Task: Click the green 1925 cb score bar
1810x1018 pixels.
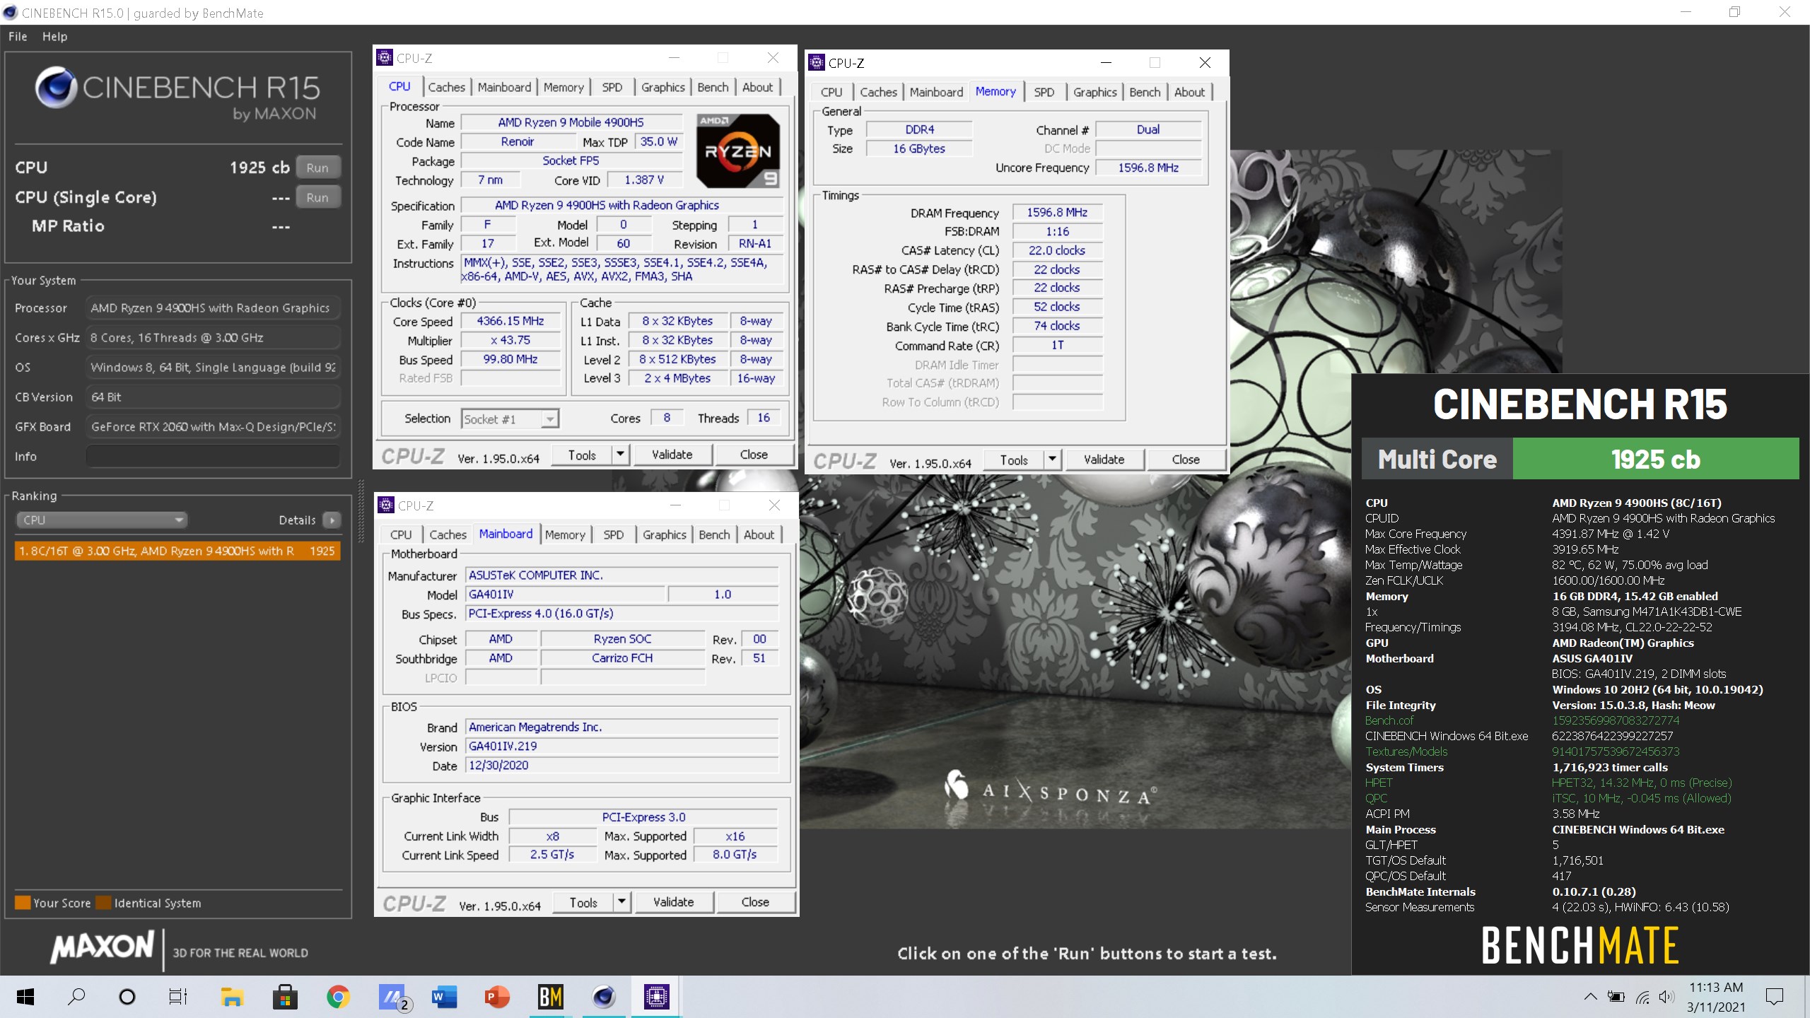Action: pos(1655,459)
